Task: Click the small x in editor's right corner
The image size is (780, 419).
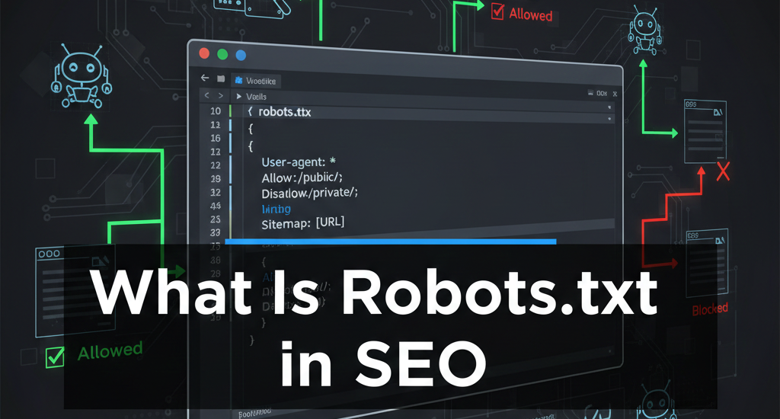Action: (615, 94)
